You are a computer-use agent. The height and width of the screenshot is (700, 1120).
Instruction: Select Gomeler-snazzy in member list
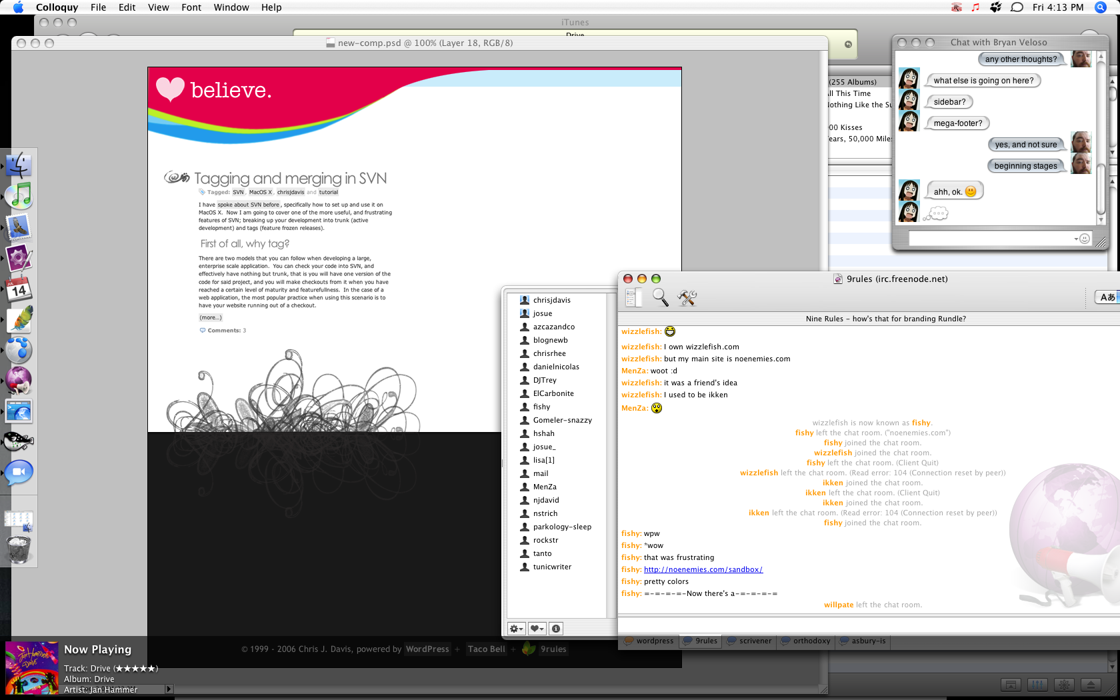coord(556,420)
